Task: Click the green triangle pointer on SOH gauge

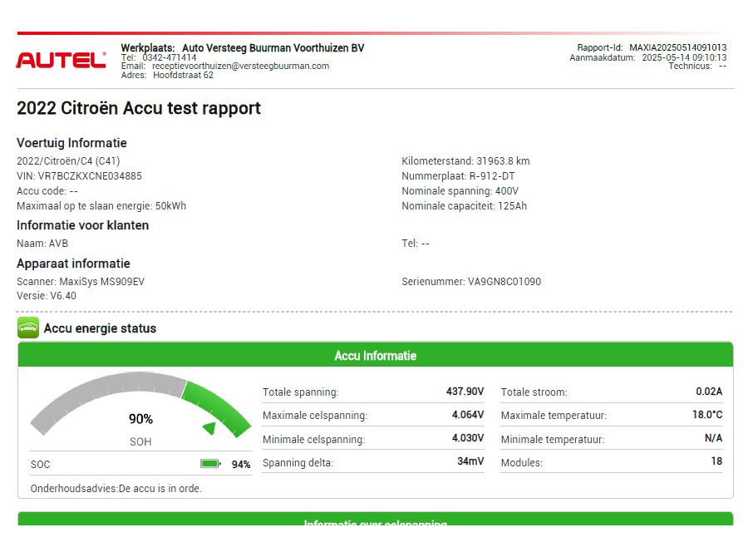Action: coord(210,428)
